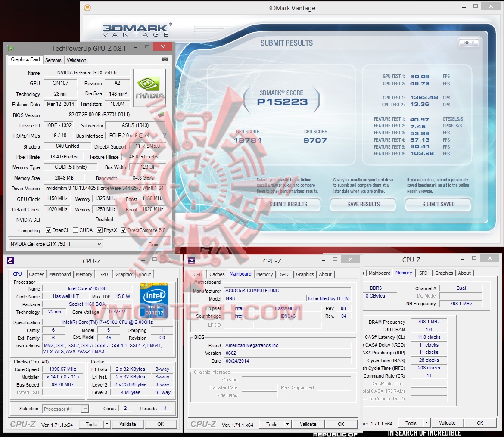
Task: Click Validate button in right CPU-Z window
Action: coord(447,423)
